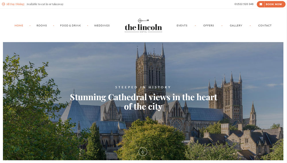
Task: Click the key icon above the Lincoln logo
Action: pyautogui.click(x=143, y=20)
